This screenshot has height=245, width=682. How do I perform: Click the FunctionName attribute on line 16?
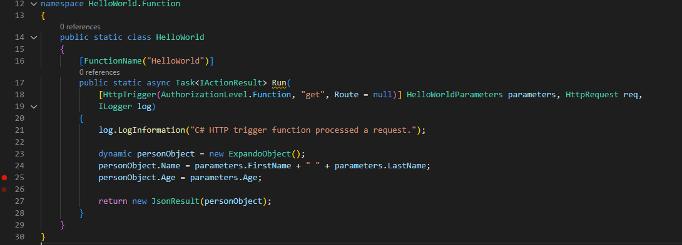[113, 60]
